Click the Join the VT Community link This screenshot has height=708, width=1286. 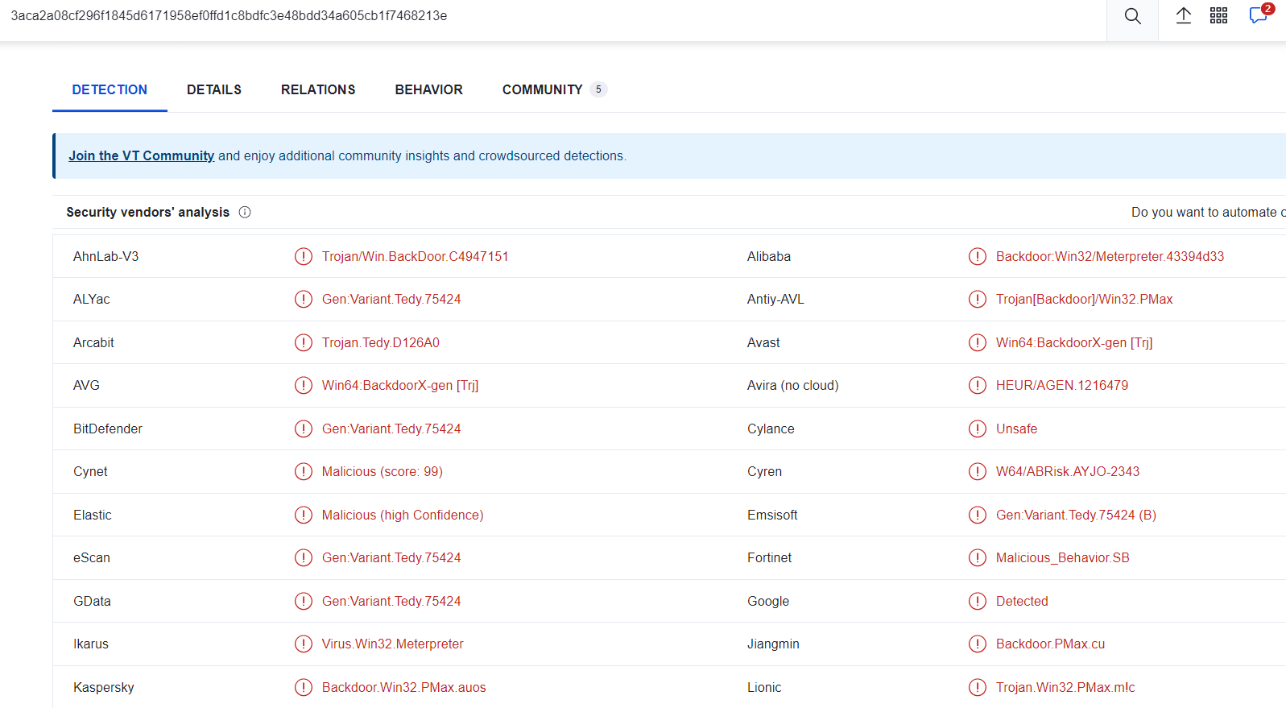(142, 155)
